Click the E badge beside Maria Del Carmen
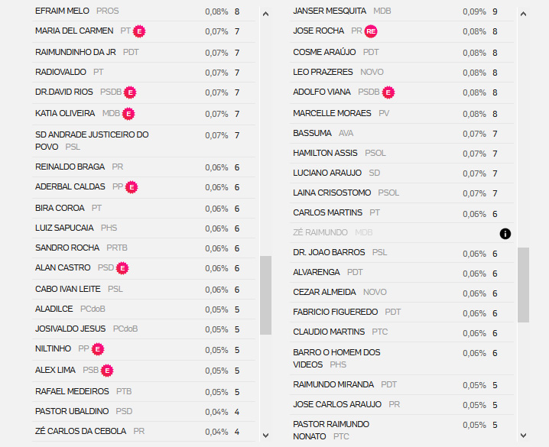 click(x=139, y=31)
